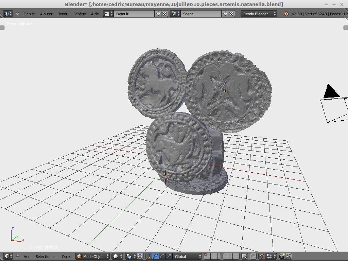The image size is (348, 261).
Task: Delete the Default screen layout with X
Action: click(x=164, y=14)
